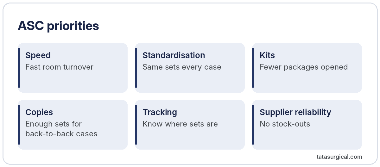Click the blue accent bar on Speed card
The width and height of the screenshot is (380, 167).
pyautogui.click(x=19, y=68)
